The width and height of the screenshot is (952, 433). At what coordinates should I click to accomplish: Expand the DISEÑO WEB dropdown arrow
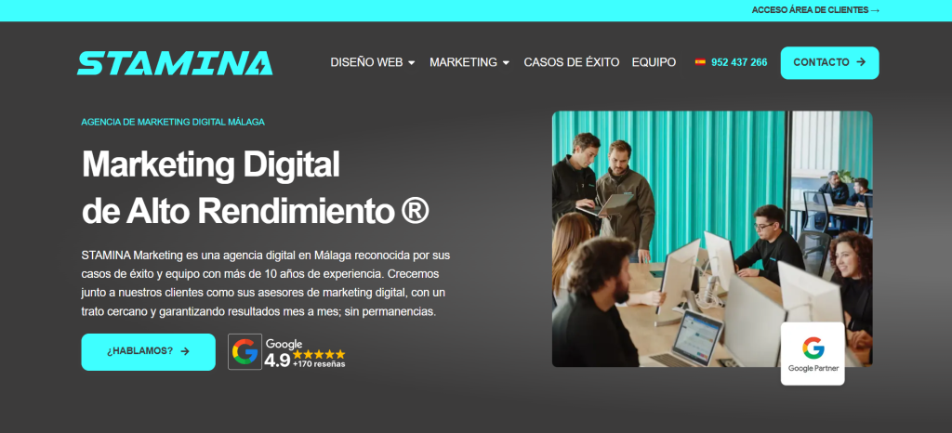(x=411, y=62)
